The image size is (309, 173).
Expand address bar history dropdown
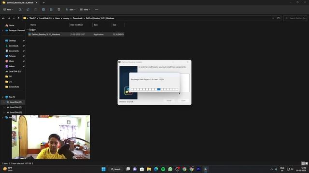pyautogui.click(x=273, y=18)
